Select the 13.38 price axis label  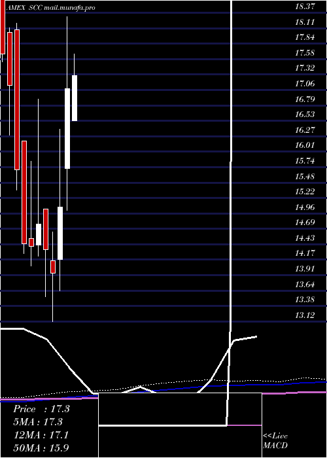305,299
